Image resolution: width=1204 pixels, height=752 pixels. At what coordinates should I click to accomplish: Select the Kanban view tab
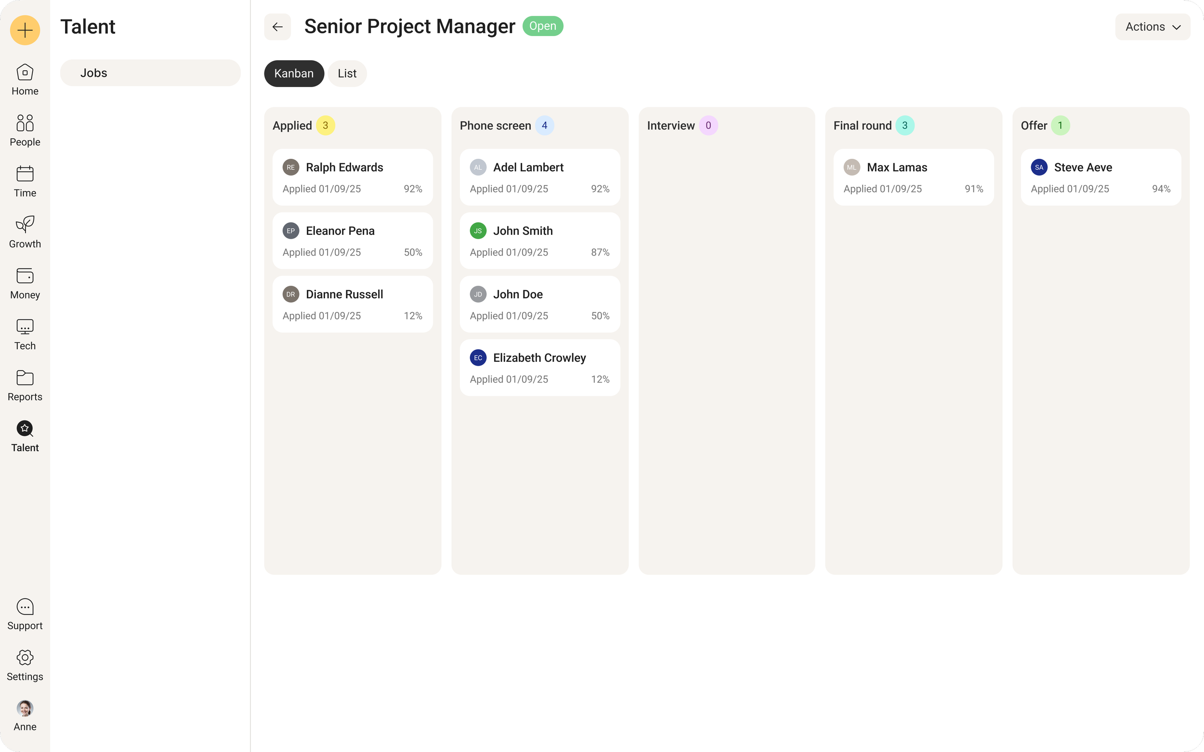pos(294,74)
